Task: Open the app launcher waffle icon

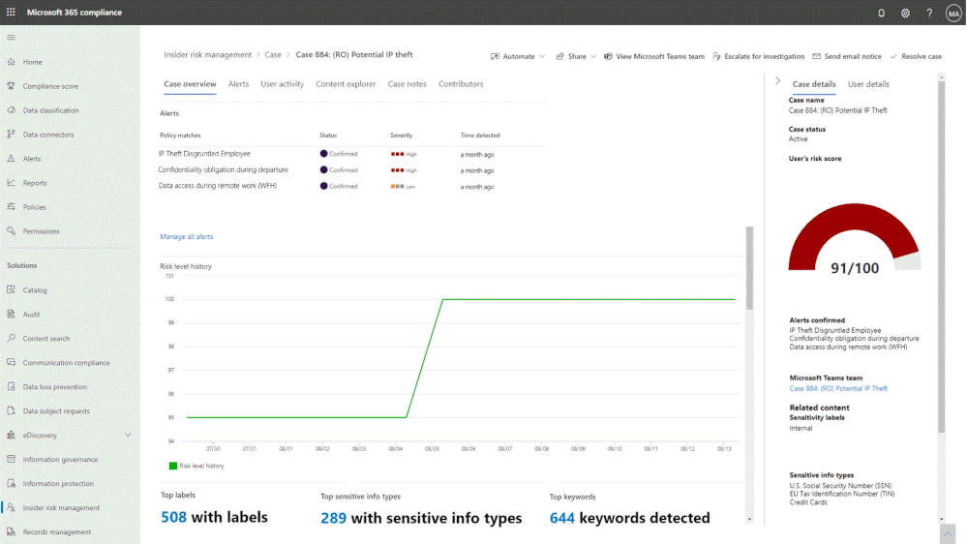Action: click(11, 13)
